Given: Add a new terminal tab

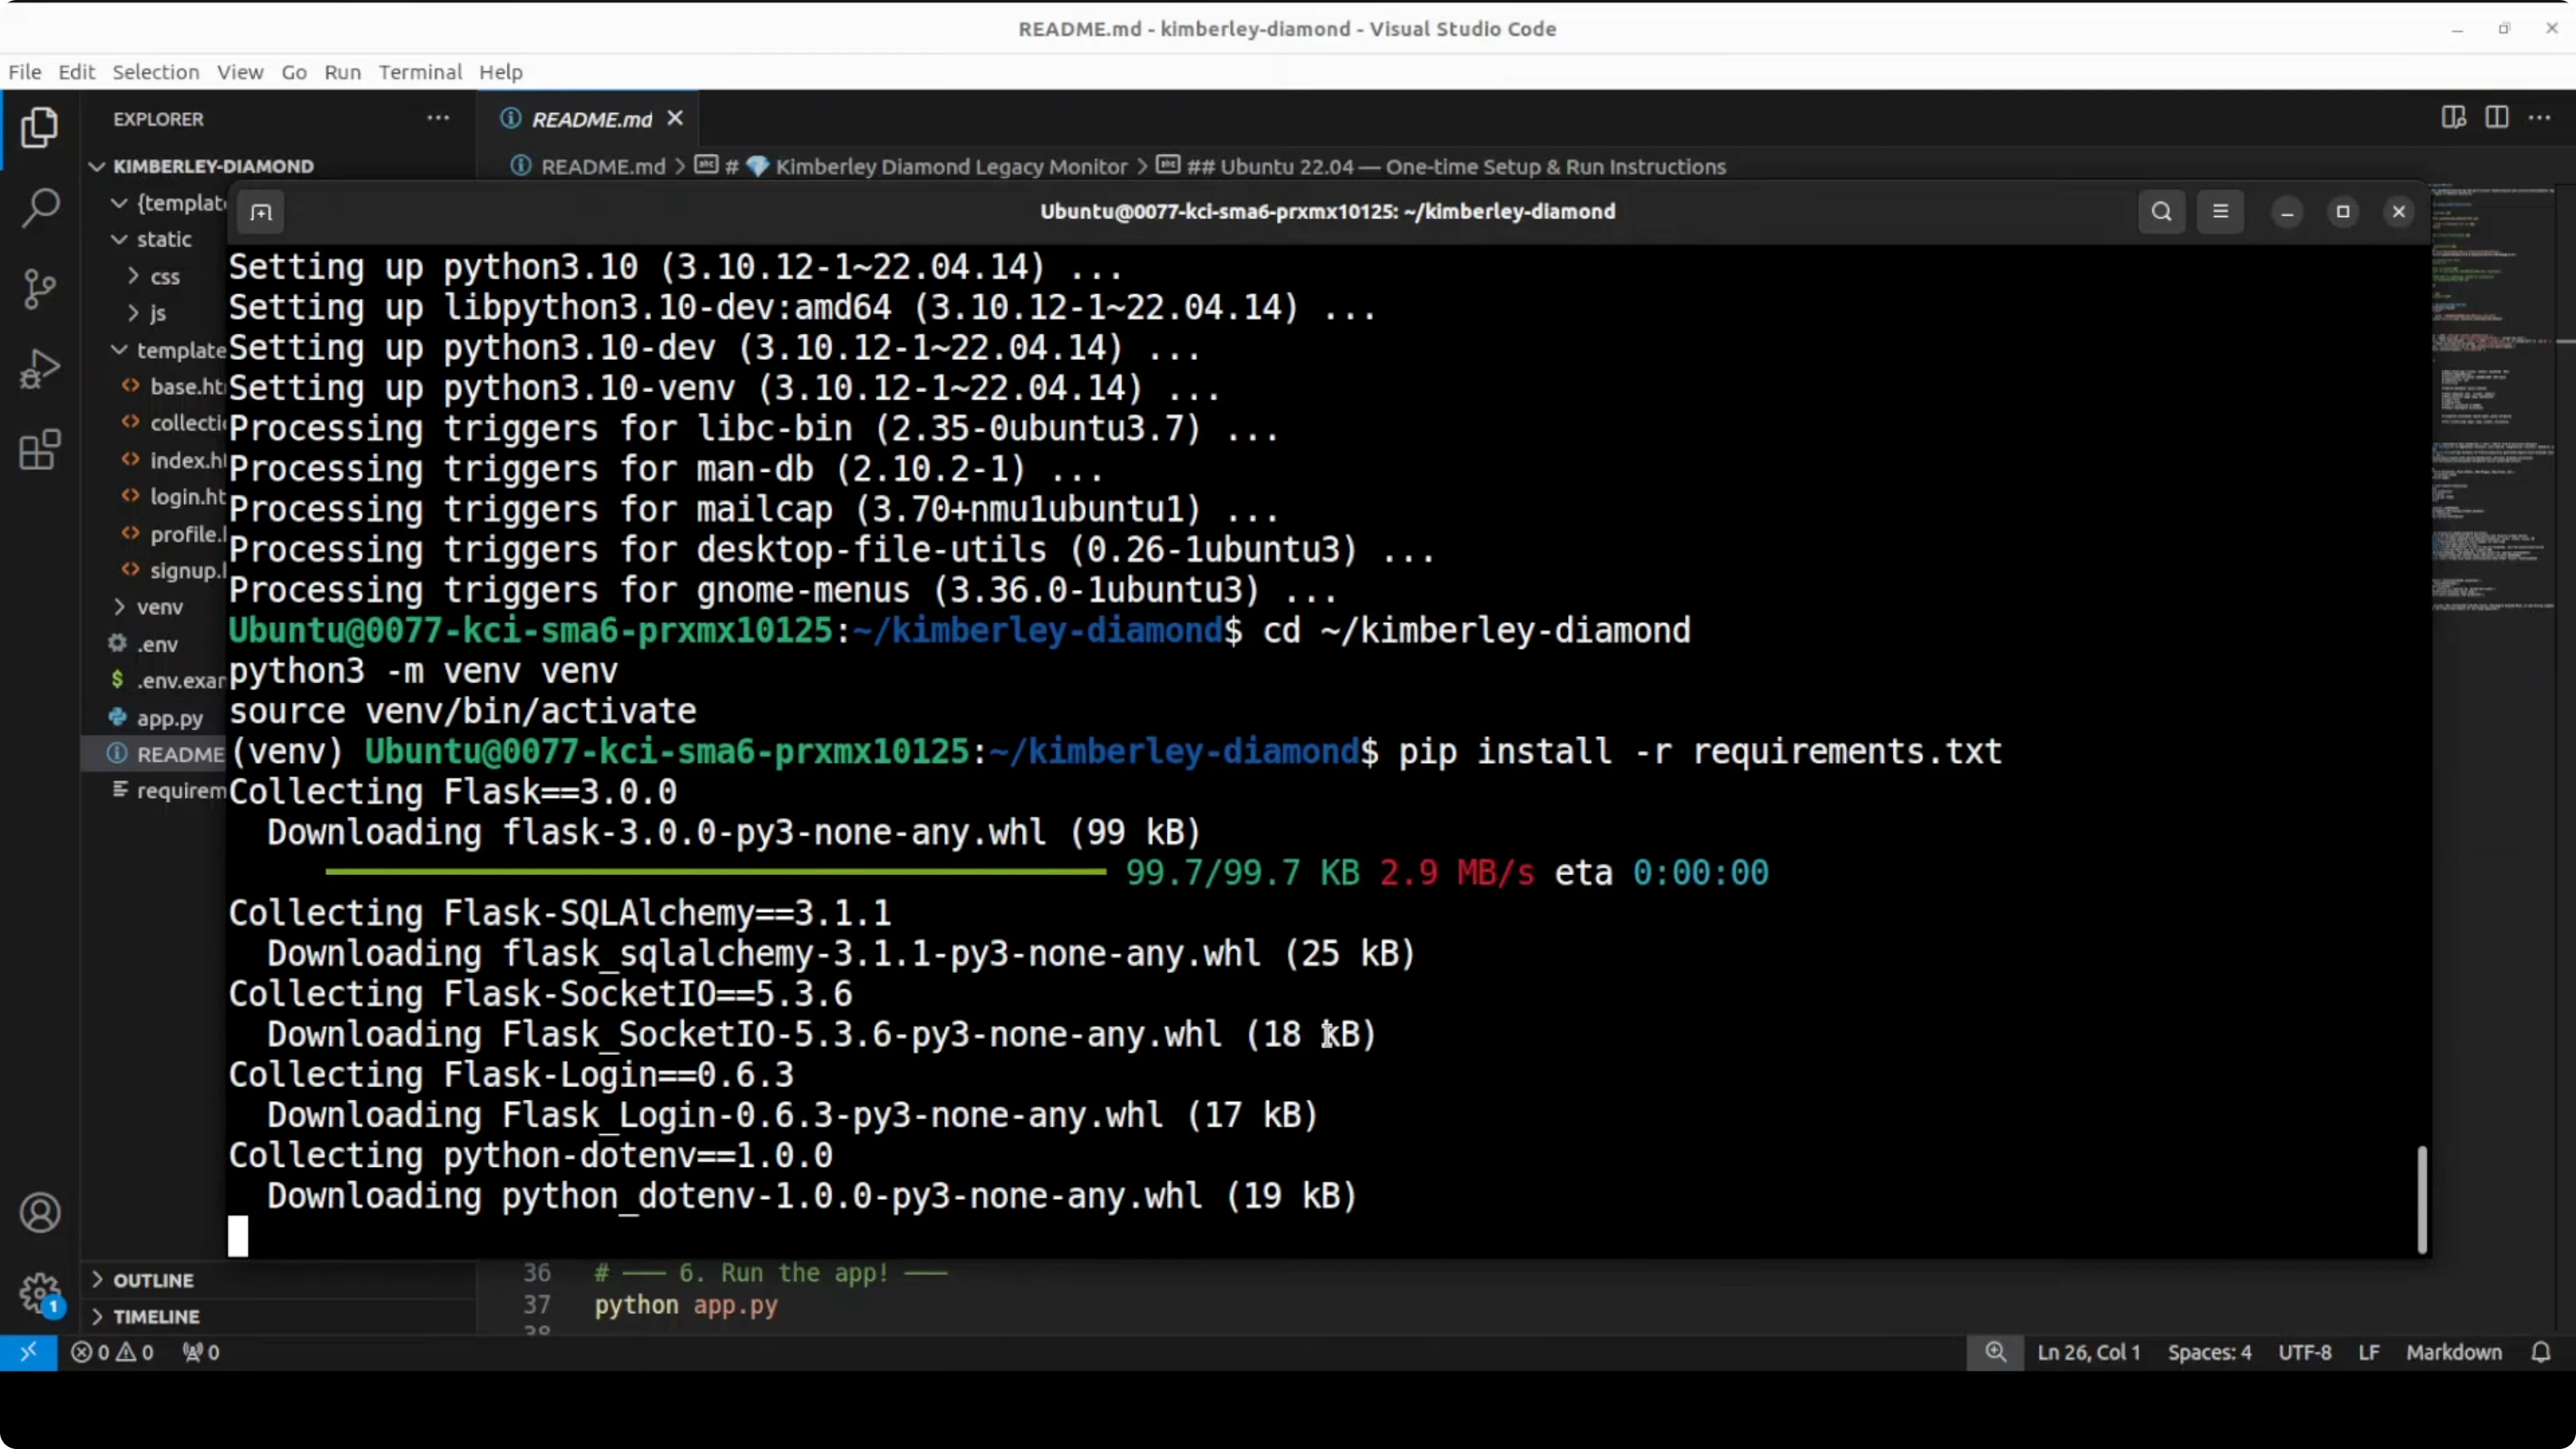Looking at the screenshot, I should click(261, 212).
